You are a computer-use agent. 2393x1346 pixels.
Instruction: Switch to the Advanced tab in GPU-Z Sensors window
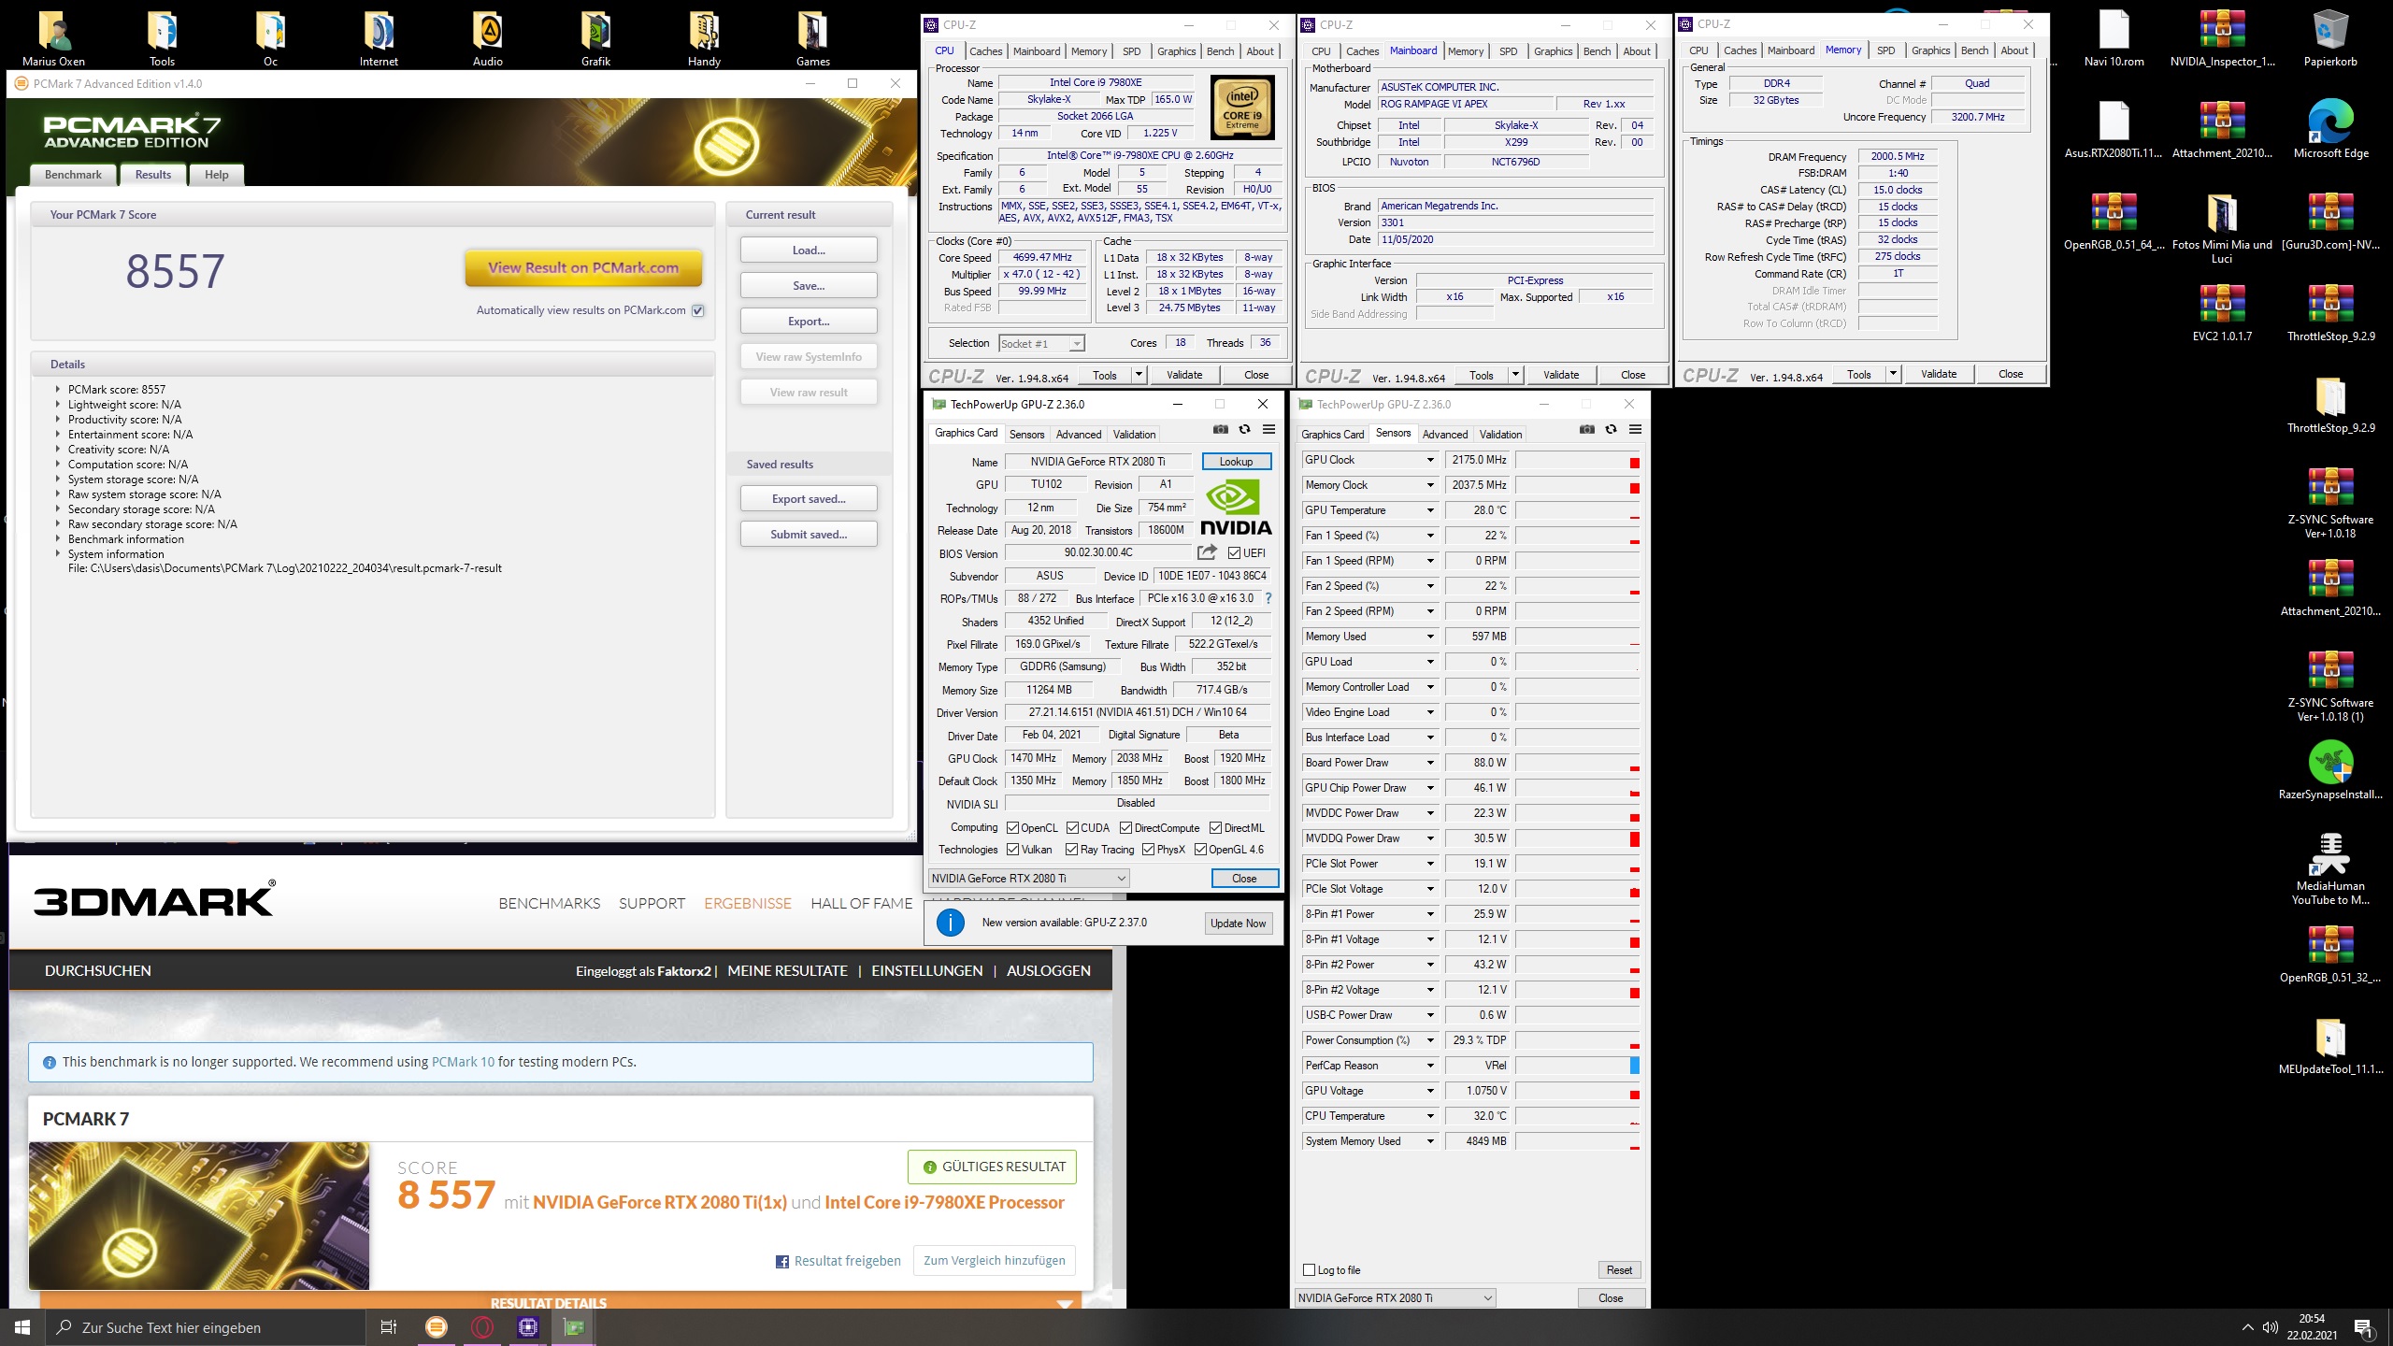1445,434
